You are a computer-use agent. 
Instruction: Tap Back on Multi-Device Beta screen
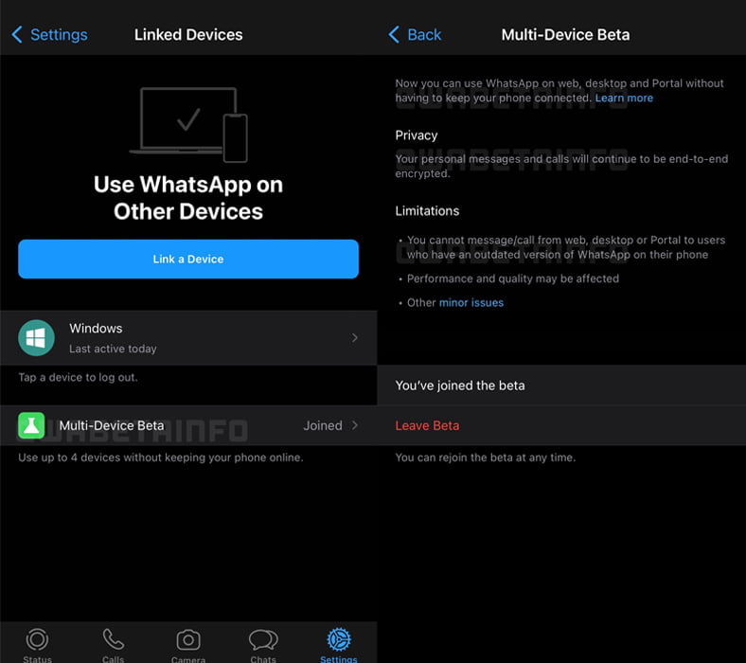pos(415,34)
